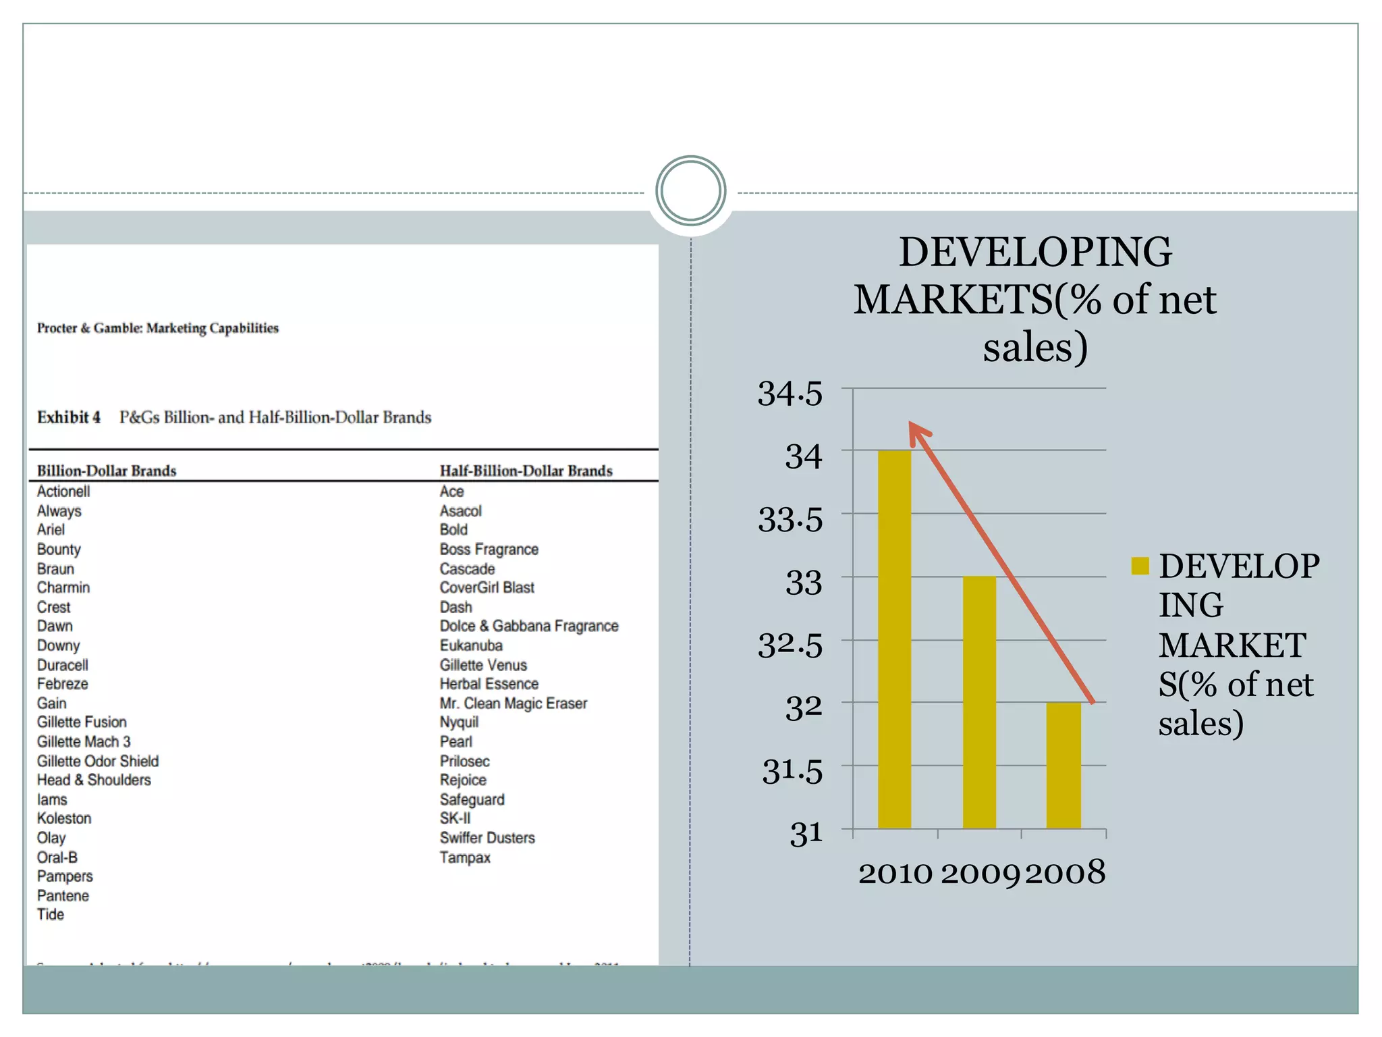Click the chart title 'DEVELOPING MARKETS(% of net sales)'
The width and height of the screenshot is (1382, 1037).
1035,299
